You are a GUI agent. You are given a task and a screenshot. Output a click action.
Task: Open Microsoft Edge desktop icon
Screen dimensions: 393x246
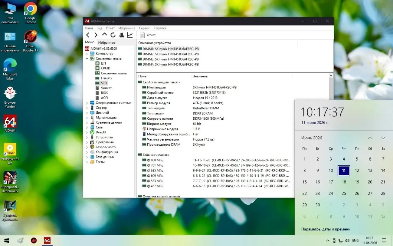pyautogui.click(x=10, y=69)
